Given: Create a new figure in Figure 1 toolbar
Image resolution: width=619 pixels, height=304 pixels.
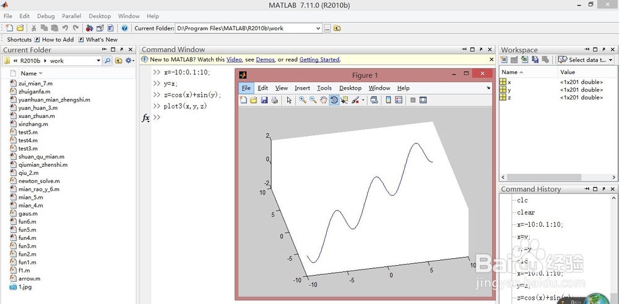Looking at the screenshot, I should (243, 100).
